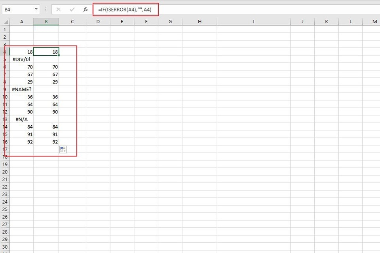This screenshot has width=380, height=253.
Task: Open the Name Box dropdown arrow
Action: (x=36, y=9)
